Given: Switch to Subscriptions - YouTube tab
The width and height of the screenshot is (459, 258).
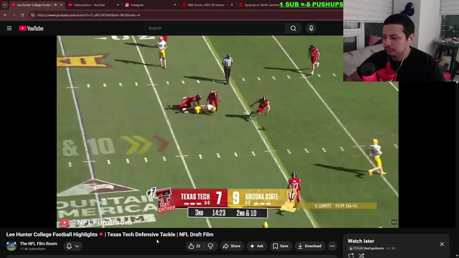Looking at the screenshot, I should 89,5.
